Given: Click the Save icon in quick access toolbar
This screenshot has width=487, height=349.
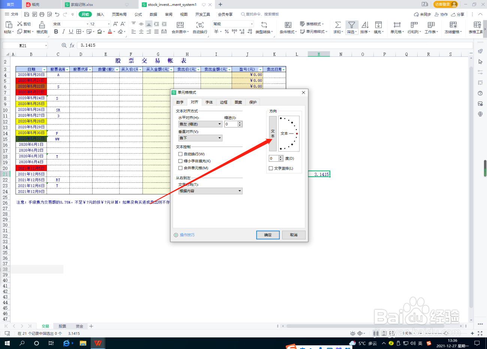Looking at the screenshot, I should click(x=27, y=14).
